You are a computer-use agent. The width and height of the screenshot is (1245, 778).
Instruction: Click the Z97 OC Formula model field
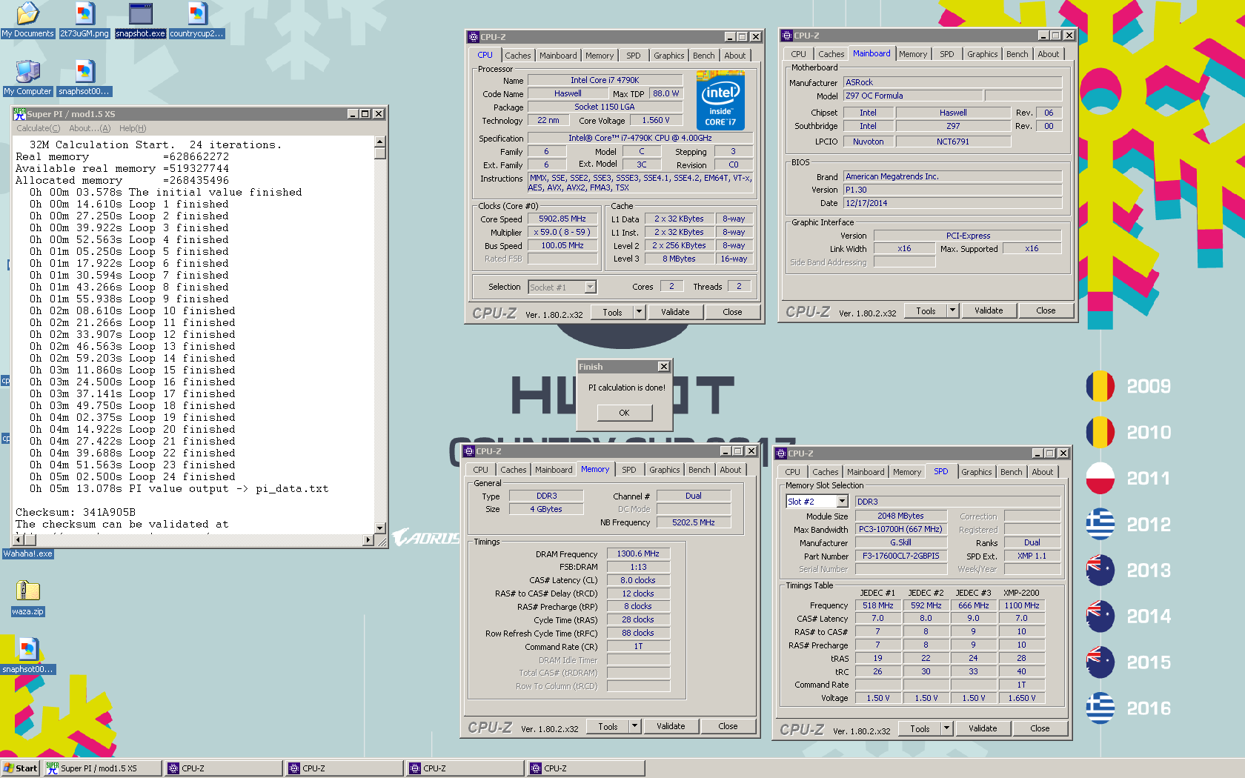click(x=914, y=96)
